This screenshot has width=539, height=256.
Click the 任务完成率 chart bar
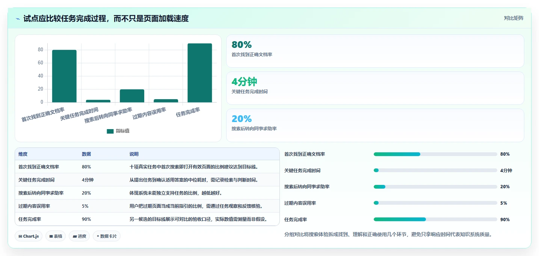200,73
